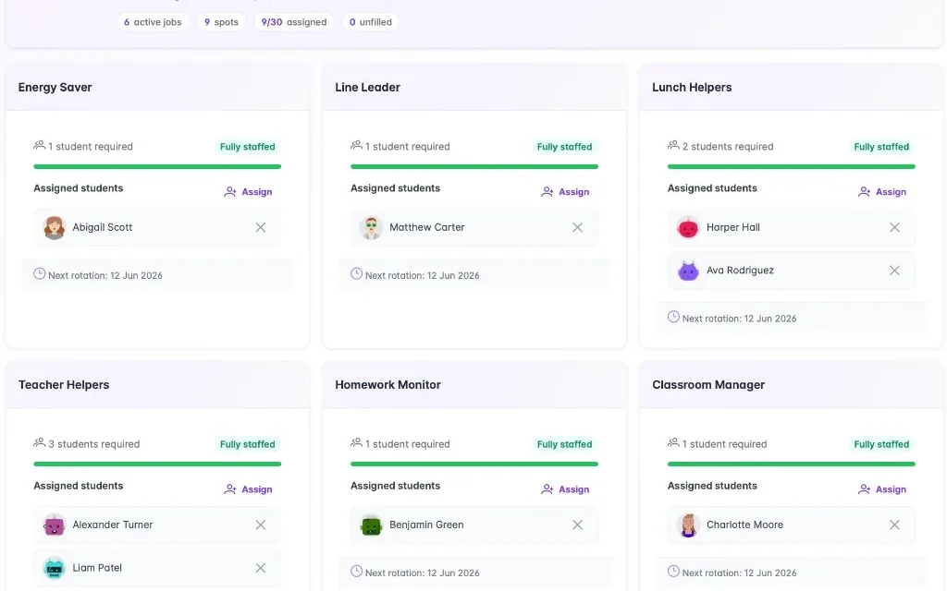The image size is (947, 591).
Task: Click Lunch Helpers 'Fully staffed' badge
Action: click(x=881, y=147)
